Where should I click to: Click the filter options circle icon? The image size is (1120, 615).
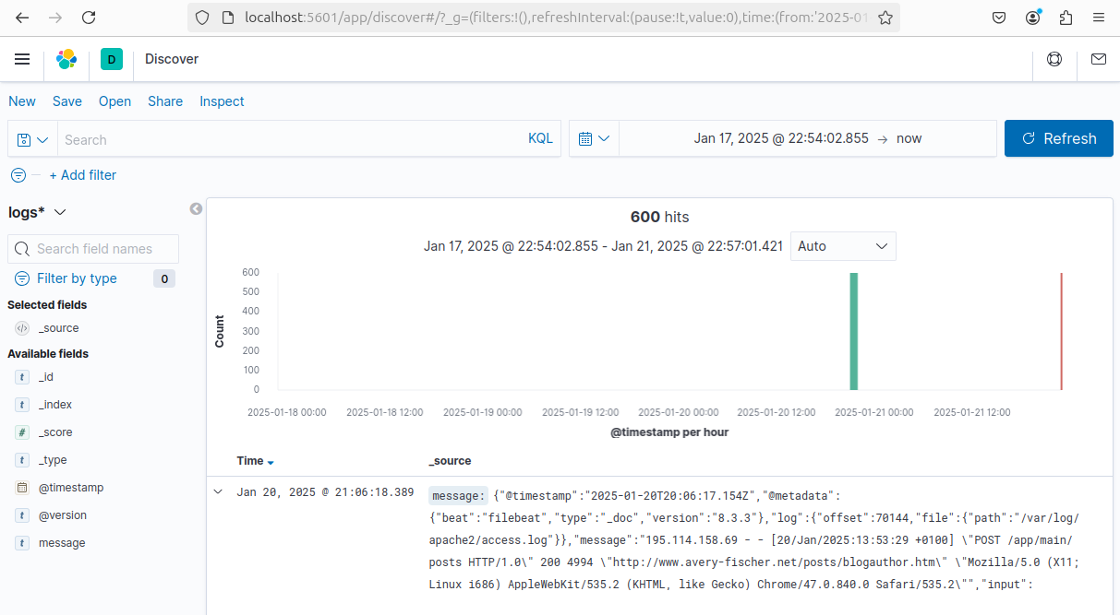coord(18,175)
